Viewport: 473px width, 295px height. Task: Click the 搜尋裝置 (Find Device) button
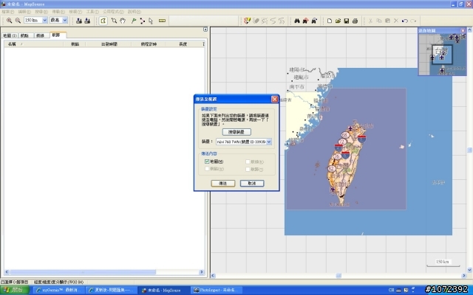click(236, 132)
